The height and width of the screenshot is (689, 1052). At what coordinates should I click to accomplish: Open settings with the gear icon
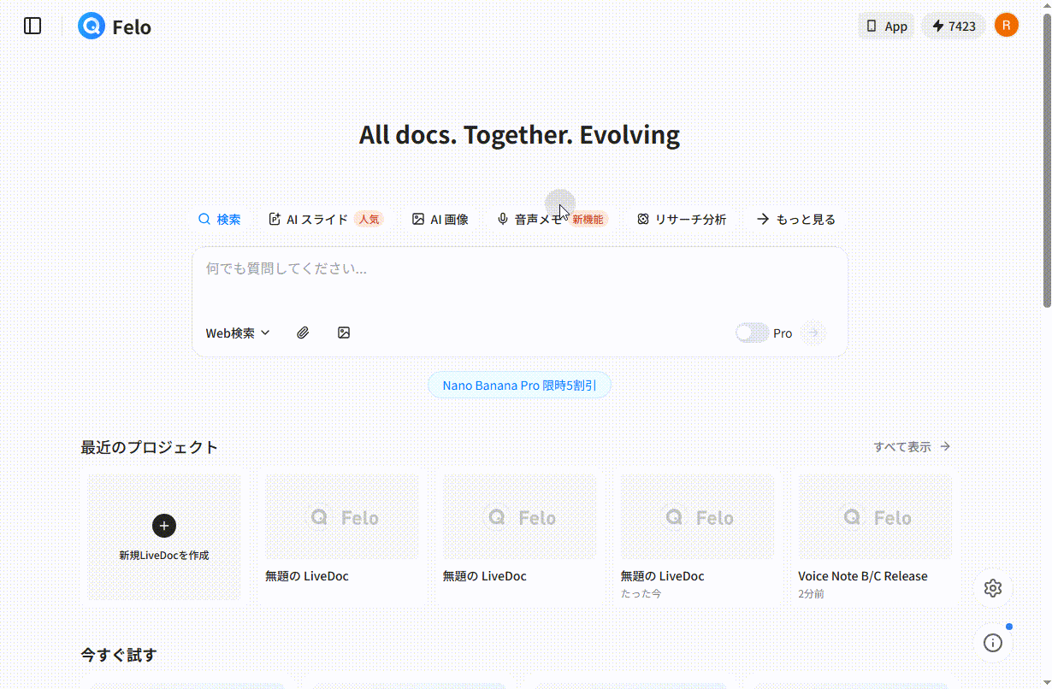click(x=992, y=588)
